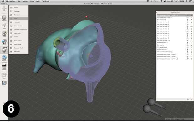Click the duplicate icon at the Object Browser footer
194x125 pixels.
coord(188,99)
